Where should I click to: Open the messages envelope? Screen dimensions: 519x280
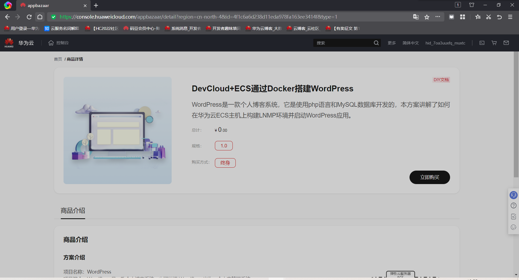pyautogui.click(x=506, y=43)
